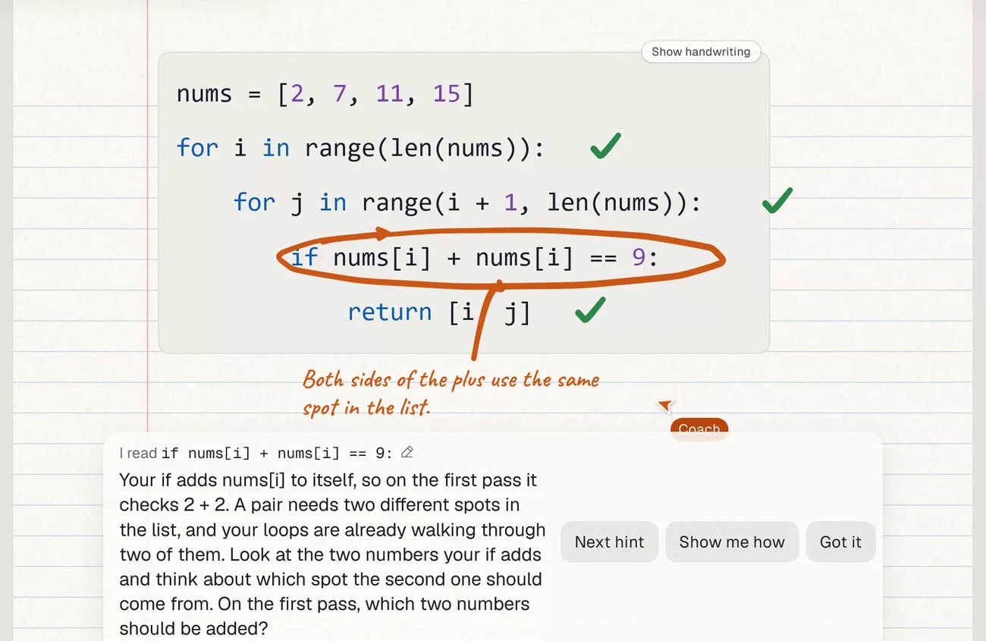Click the circled if statement in the code block
This screenshot has width=986, height=641.
[475, 258]
